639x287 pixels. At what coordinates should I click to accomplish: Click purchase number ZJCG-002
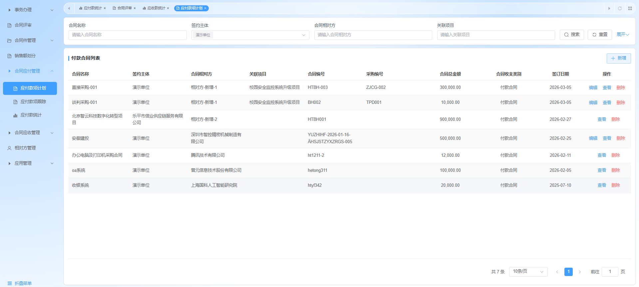(376, 88)
